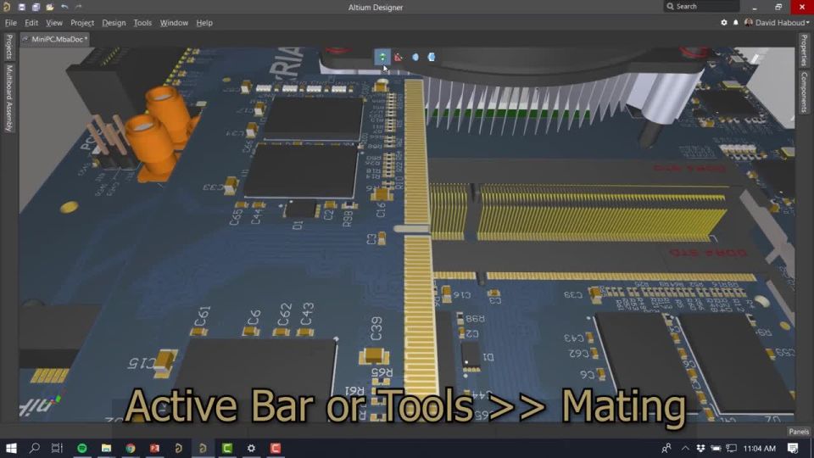This screenshot has width=814, height=458.
Task: Open the green Camtasia taskbar icon
Action: [227, 448]
